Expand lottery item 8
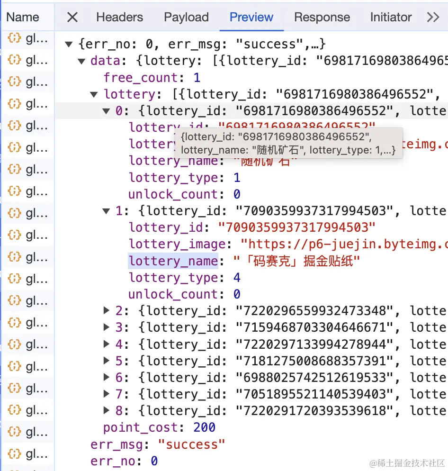448x471 pixels. tap(106, 410)
